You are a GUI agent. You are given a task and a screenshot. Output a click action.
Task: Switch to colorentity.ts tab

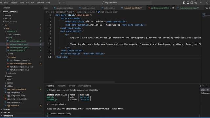pyautogui.click(x=108, y=8)
